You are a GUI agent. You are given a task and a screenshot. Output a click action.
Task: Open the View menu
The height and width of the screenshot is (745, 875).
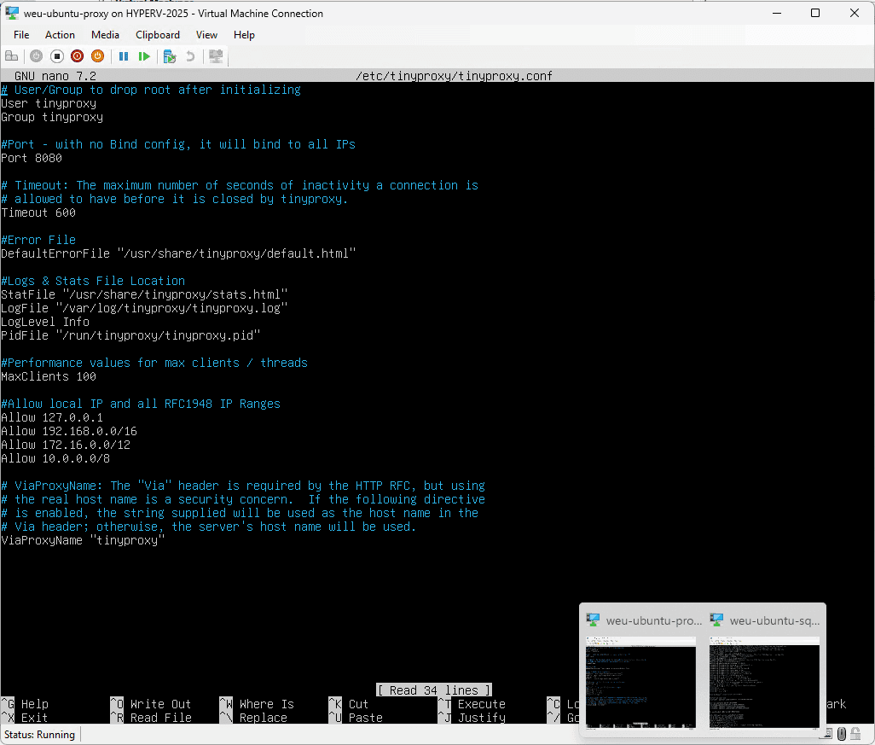coord(206,35)
